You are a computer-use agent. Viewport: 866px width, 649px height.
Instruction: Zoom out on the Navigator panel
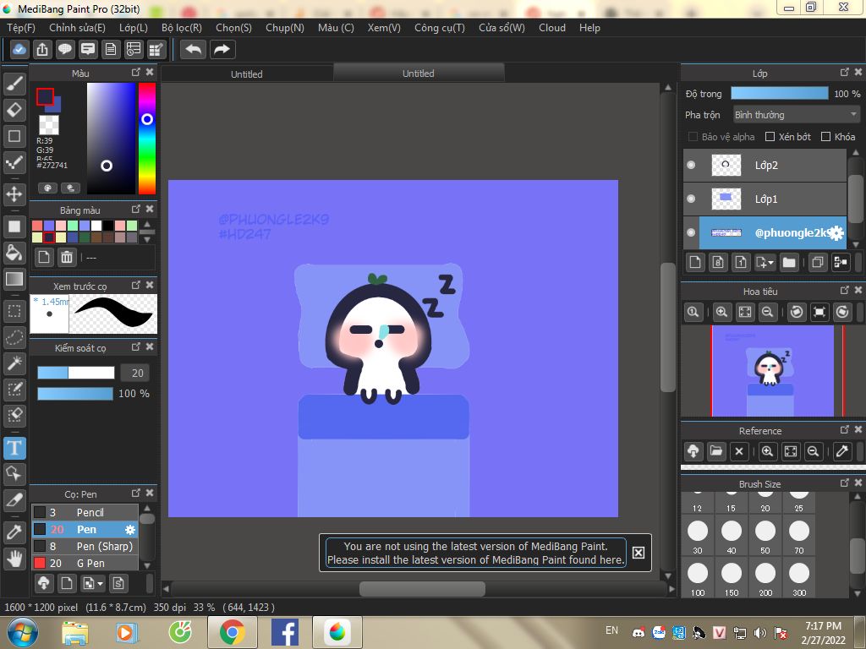click(767, 312)
